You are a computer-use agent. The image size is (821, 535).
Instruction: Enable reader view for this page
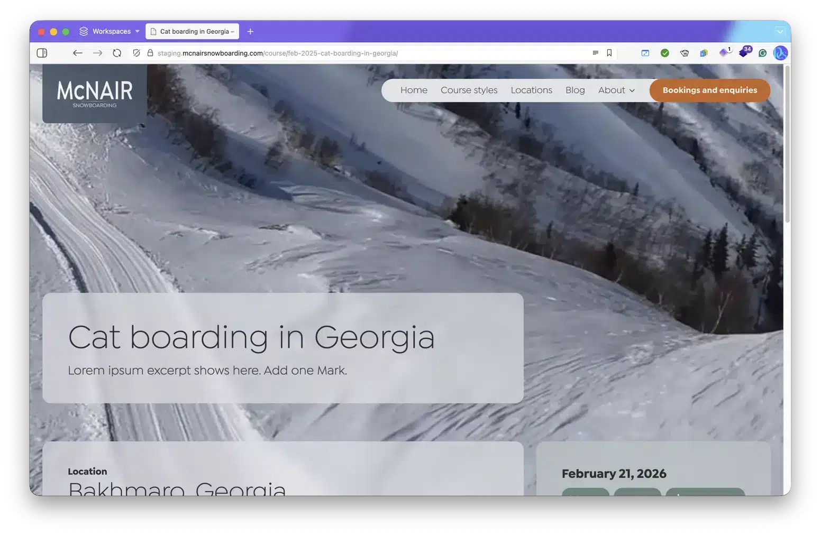pos(595,53)
